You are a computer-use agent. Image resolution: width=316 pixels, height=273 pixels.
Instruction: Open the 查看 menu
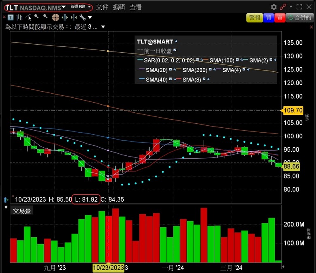pyautogui.click(x=135, y=7)
